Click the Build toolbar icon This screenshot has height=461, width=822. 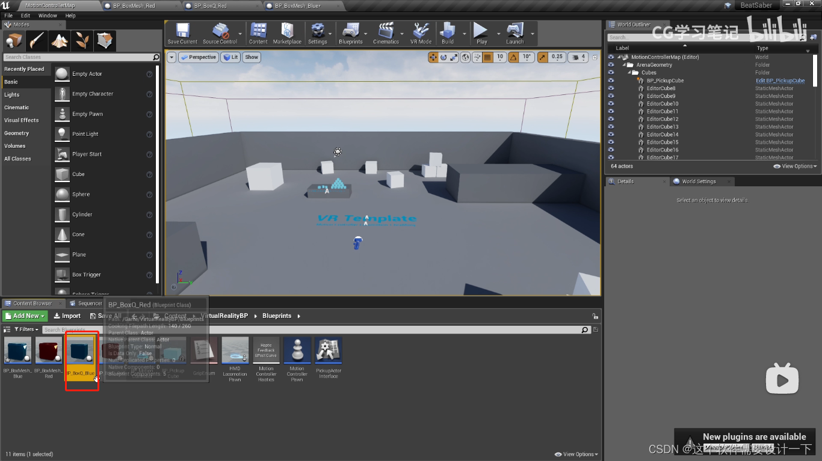point(448,34)
